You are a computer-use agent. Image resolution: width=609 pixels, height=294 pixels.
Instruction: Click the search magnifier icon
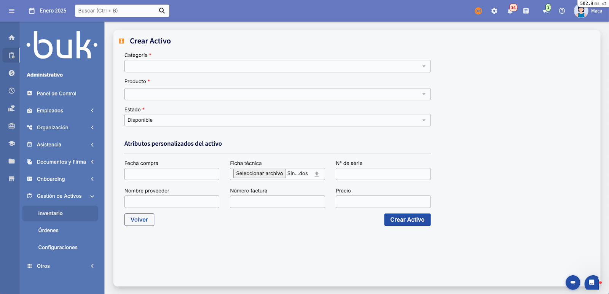point(162,11)
